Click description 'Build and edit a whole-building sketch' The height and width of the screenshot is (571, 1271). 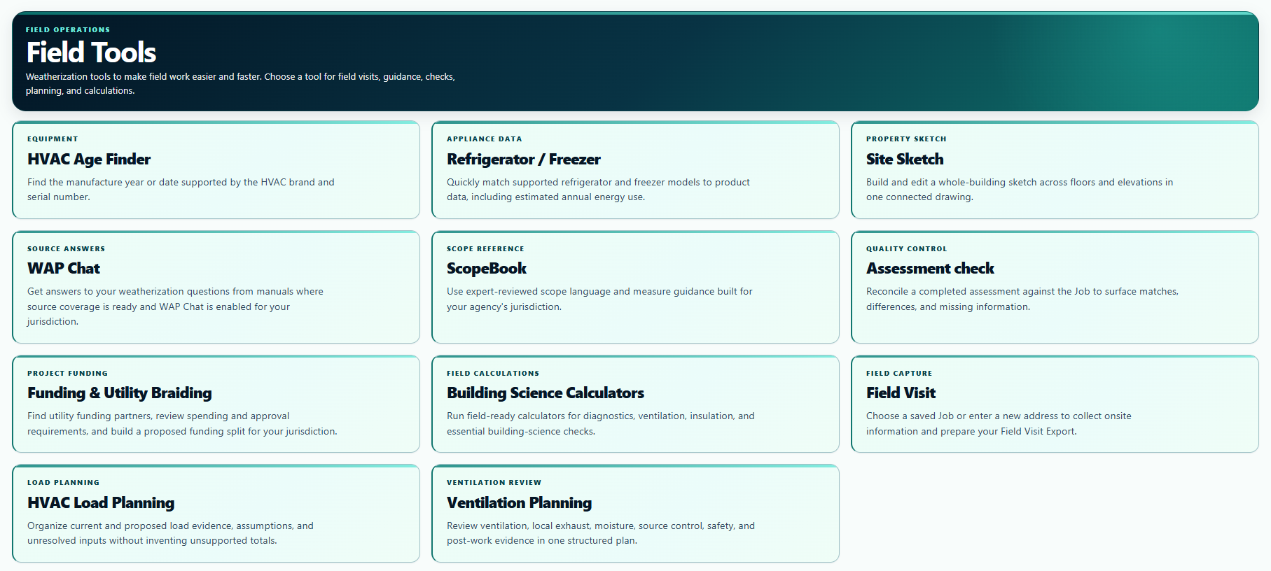[x=1020, y=190]
